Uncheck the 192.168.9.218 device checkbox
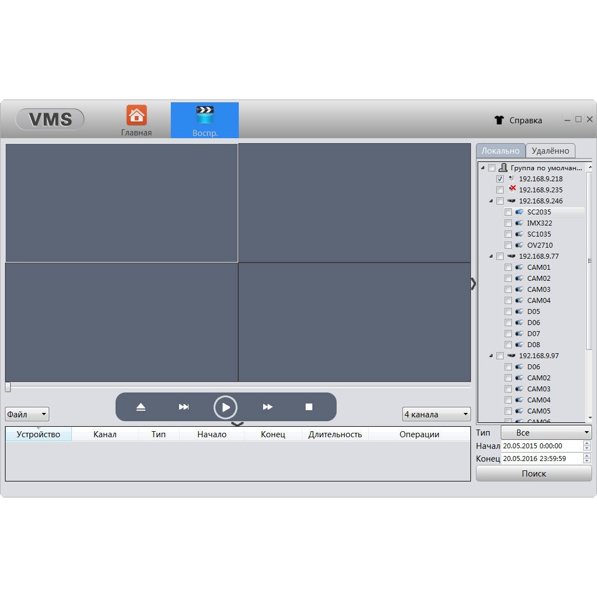 pos(500,179)
